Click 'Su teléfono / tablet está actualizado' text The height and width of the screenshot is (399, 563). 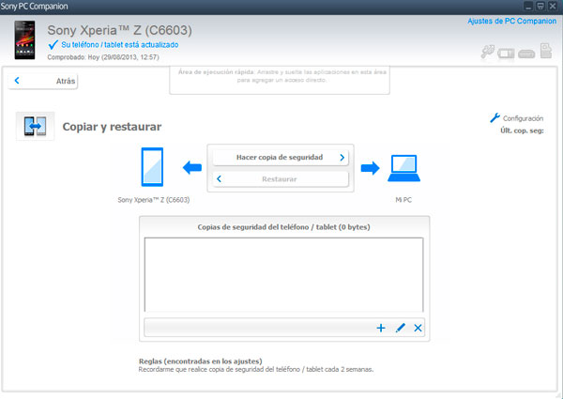[120, 45]
